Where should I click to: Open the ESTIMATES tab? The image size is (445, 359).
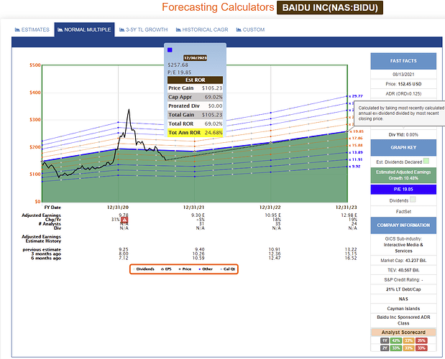point(32,29)
